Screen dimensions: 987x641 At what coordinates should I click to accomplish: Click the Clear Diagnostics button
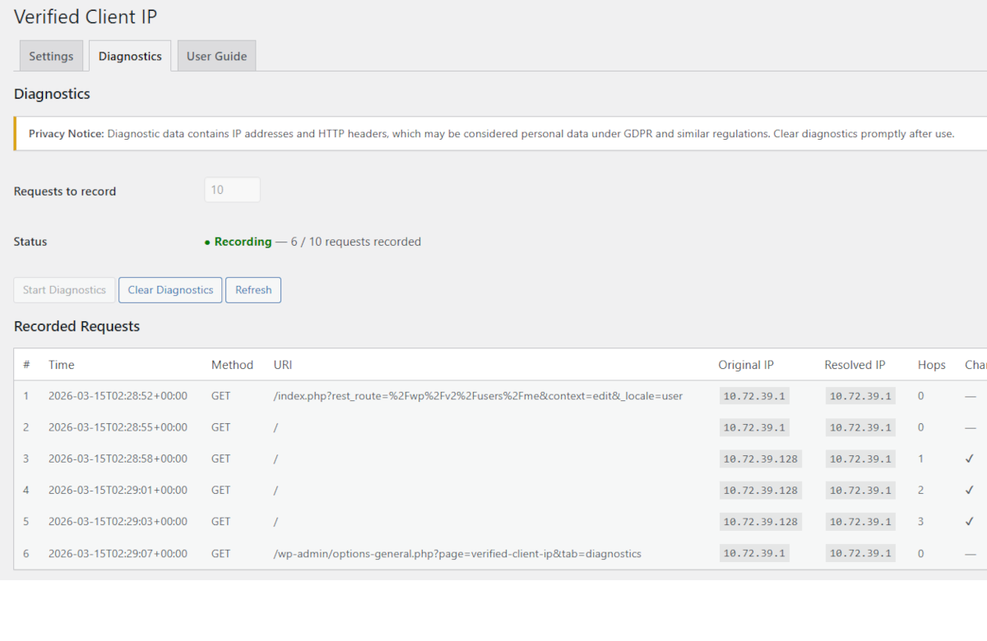tap(169, 289)
